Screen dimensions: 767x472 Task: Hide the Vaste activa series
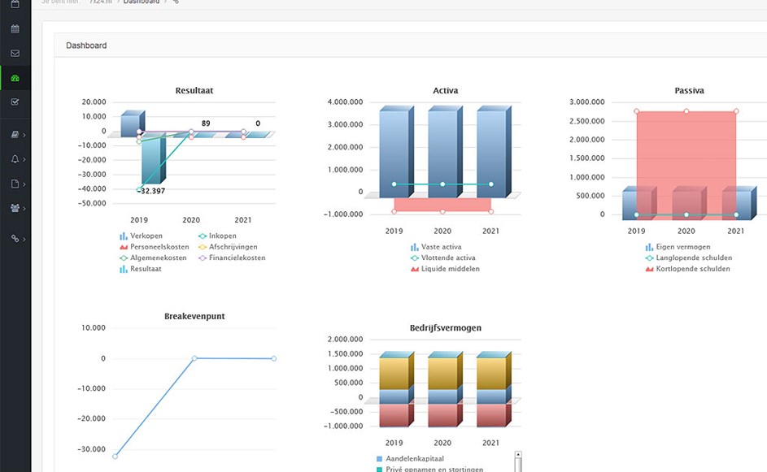coord(436,247)
